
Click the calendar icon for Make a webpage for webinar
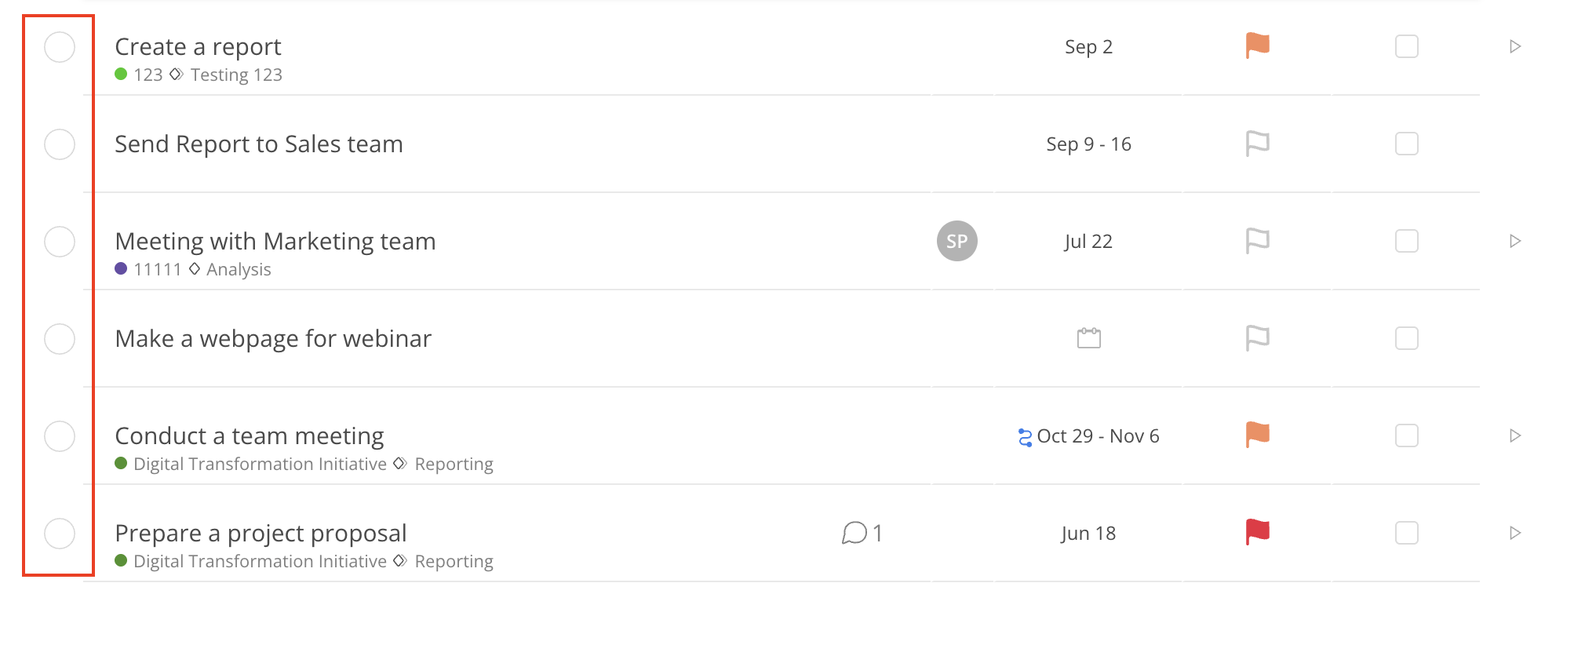click(1088, 338)
